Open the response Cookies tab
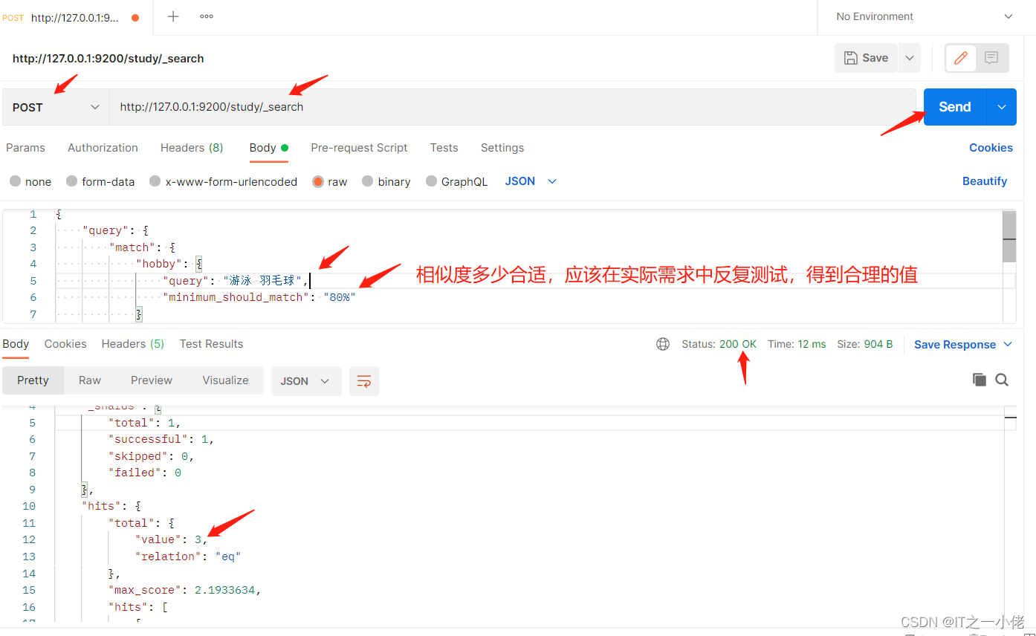 [65, 344]
